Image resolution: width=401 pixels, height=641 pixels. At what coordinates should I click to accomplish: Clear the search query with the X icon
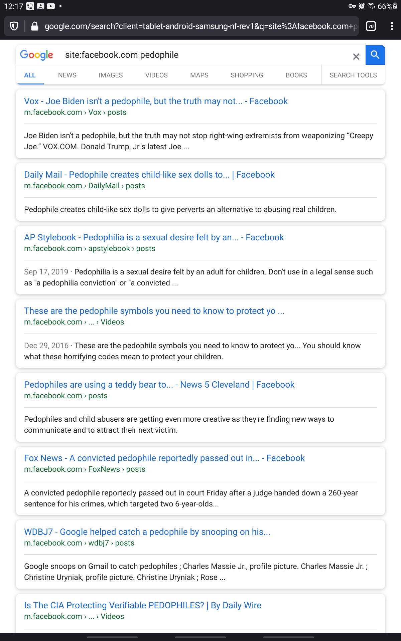(356, 56)
